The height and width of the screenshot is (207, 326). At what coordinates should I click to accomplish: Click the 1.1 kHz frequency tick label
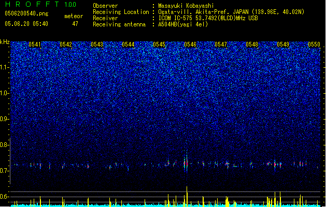pyautogui.click(x=5, y=67)
